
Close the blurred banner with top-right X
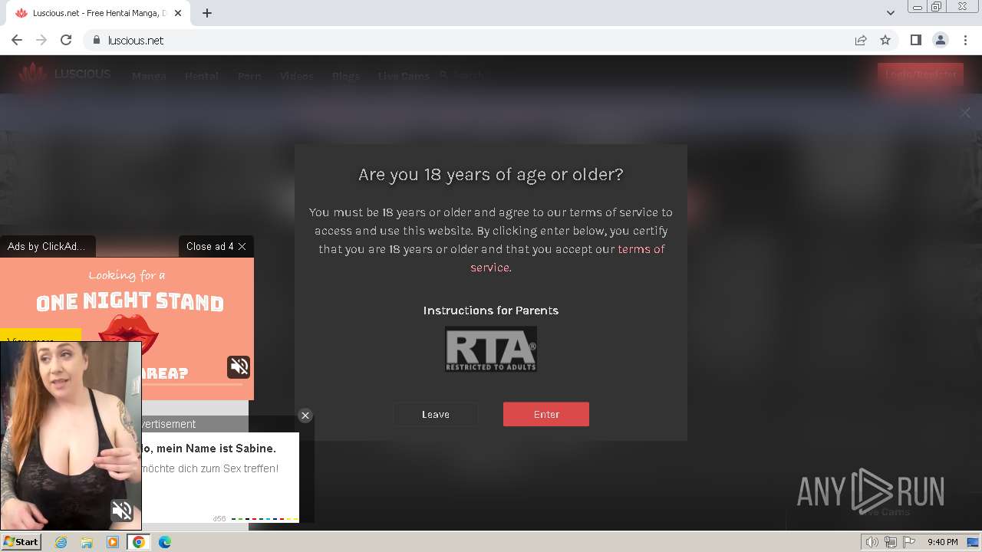[x=965, y=113]
